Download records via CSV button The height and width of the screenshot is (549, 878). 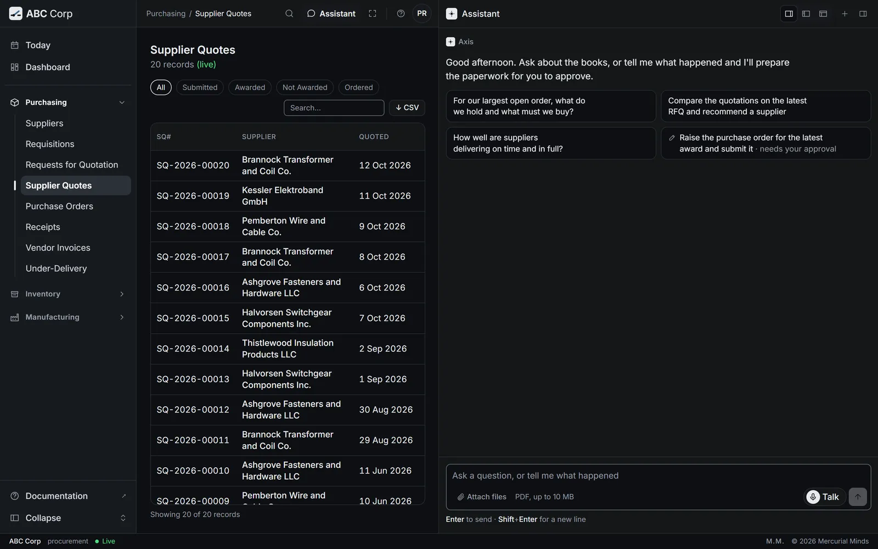[407, 108]
